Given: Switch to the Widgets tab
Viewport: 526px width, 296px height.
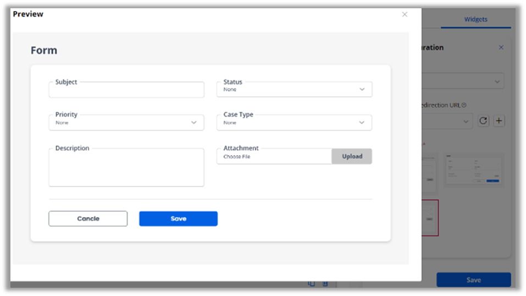Looking at the screenshot, I should point(475,19).
